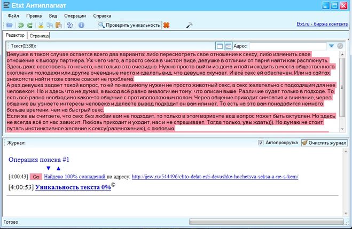Open the Справка menu

click(x=102, y=16)
